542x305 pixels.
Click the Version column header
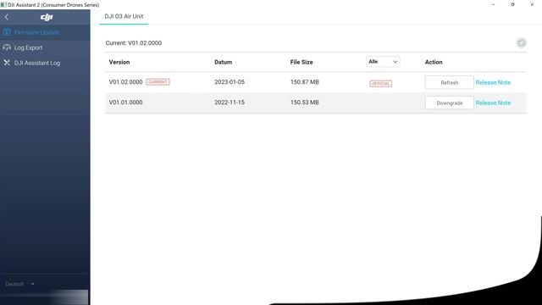tap(119, 62)
